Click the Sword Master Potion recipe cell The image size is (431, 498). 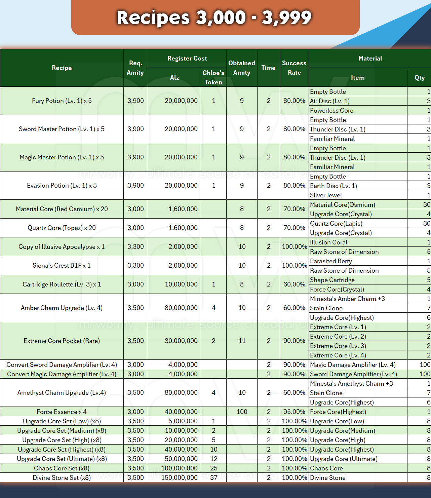tap(62, 129)
